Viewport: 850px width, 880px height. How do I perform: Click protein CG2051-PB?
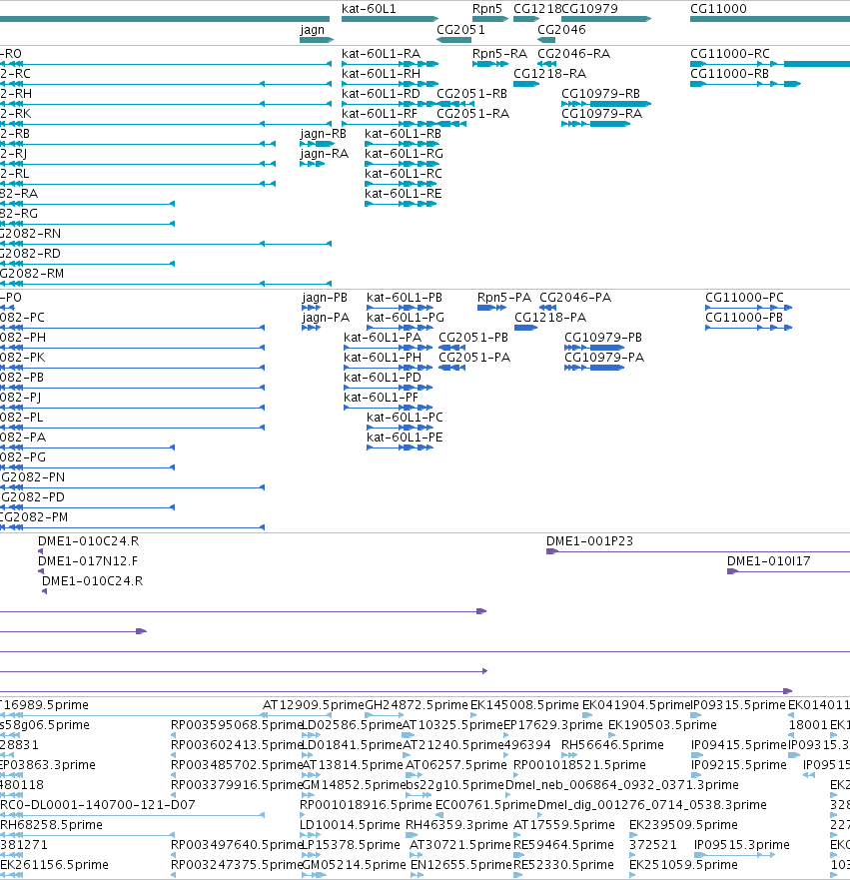point(473,337)
